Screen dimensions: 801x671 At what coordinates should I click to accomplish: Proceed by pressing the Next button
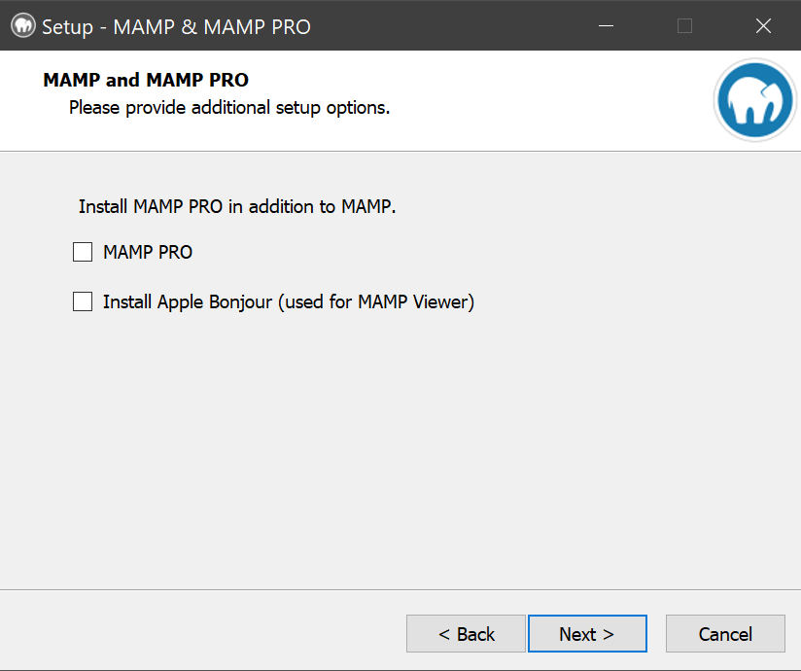pos(587,634)
